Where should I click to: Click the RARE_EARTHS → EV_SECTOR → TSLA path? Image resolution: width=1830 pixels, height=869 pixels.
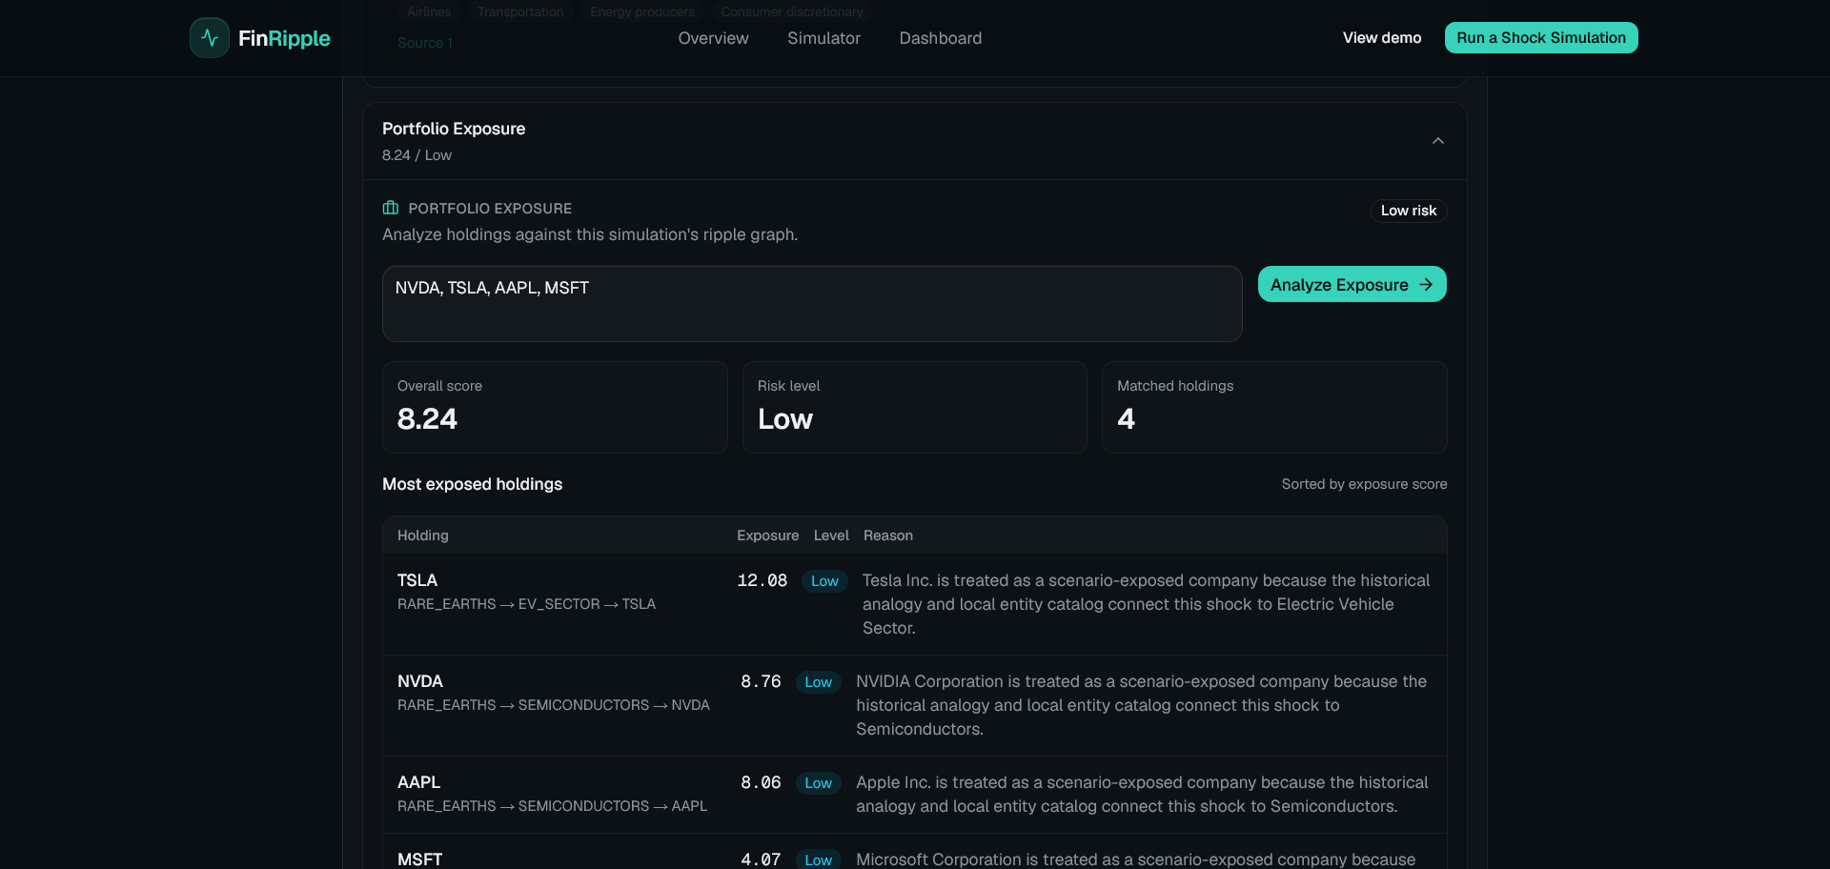[x=526, y=604]
